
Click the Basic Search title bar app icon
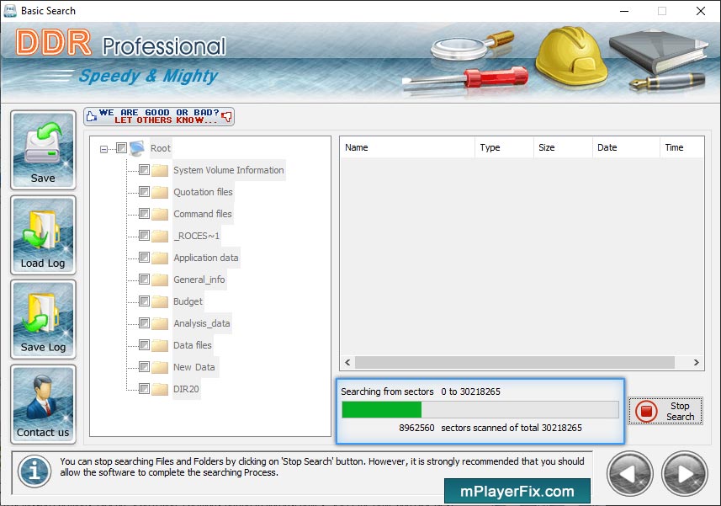(x=9, y=11)
